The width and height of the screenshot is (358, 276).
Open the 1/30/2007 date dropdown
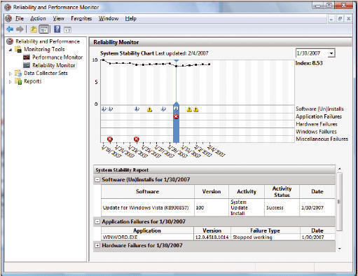point(331,53)
